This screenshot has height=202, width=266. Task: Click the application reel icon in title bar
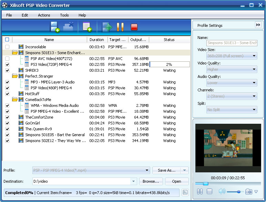click(5, 5)
